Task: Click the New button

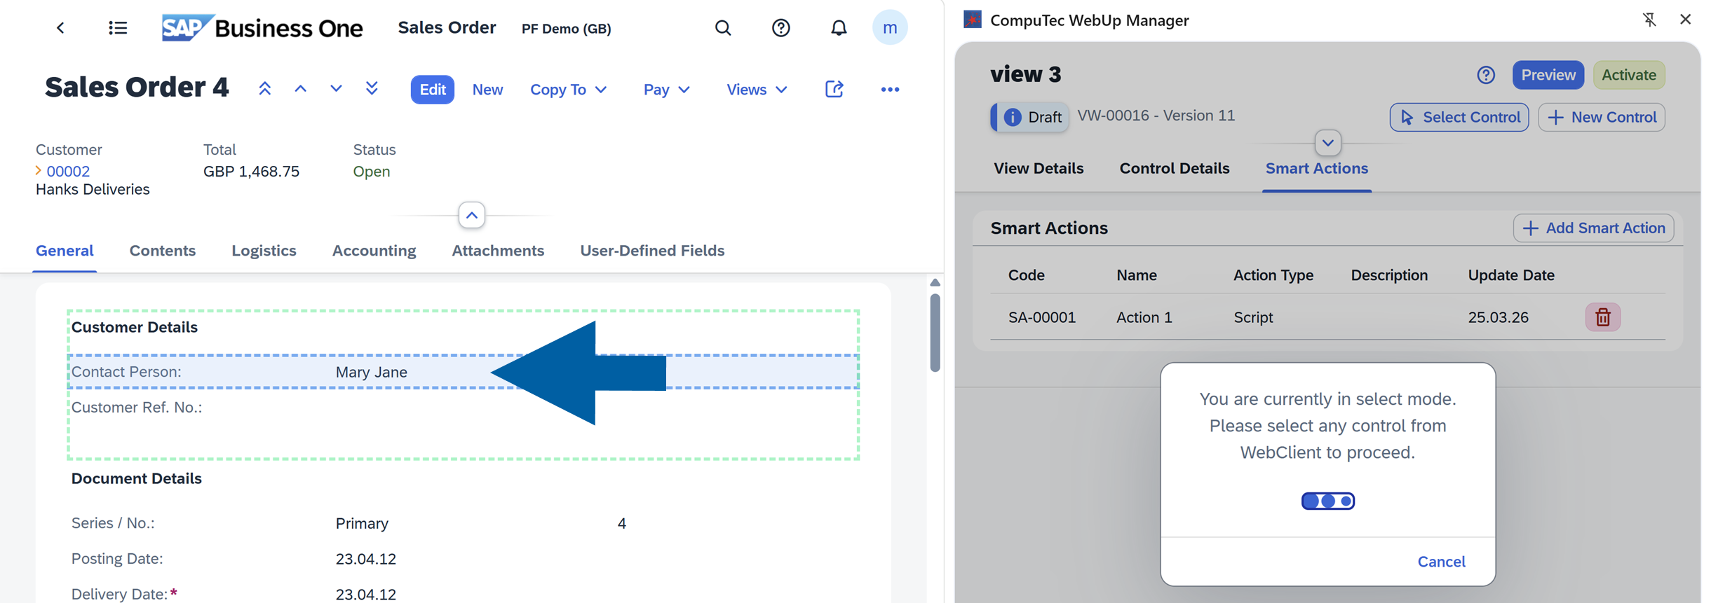Action: click(487, 90)
